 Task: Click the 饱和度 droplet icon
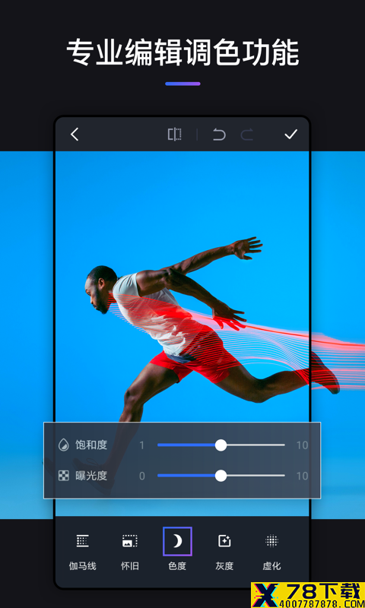click(x=63, y=445)
